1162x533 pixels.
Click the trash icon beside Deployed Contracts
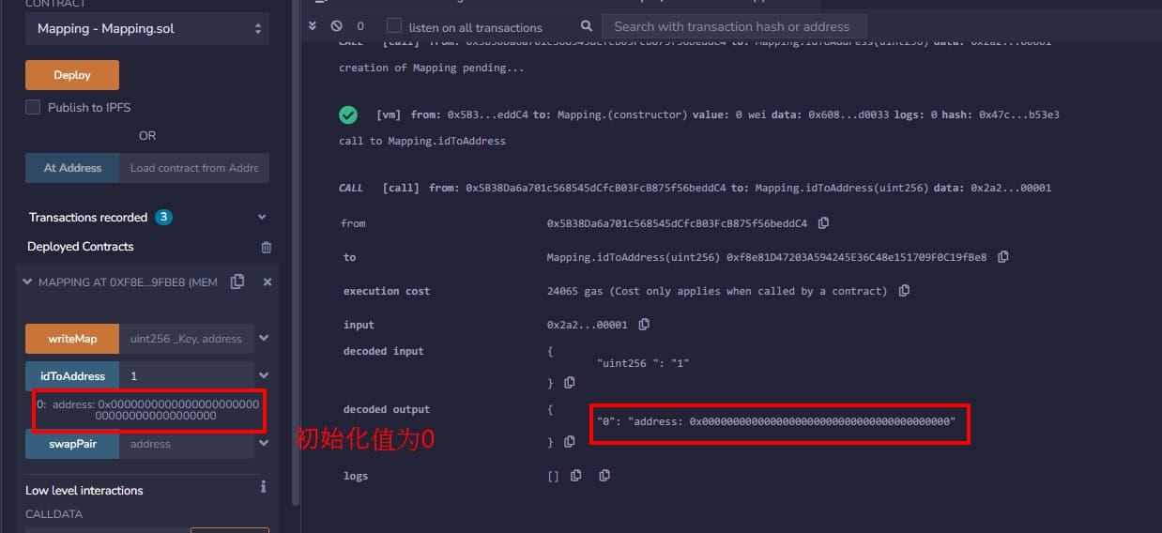(267, 247)
